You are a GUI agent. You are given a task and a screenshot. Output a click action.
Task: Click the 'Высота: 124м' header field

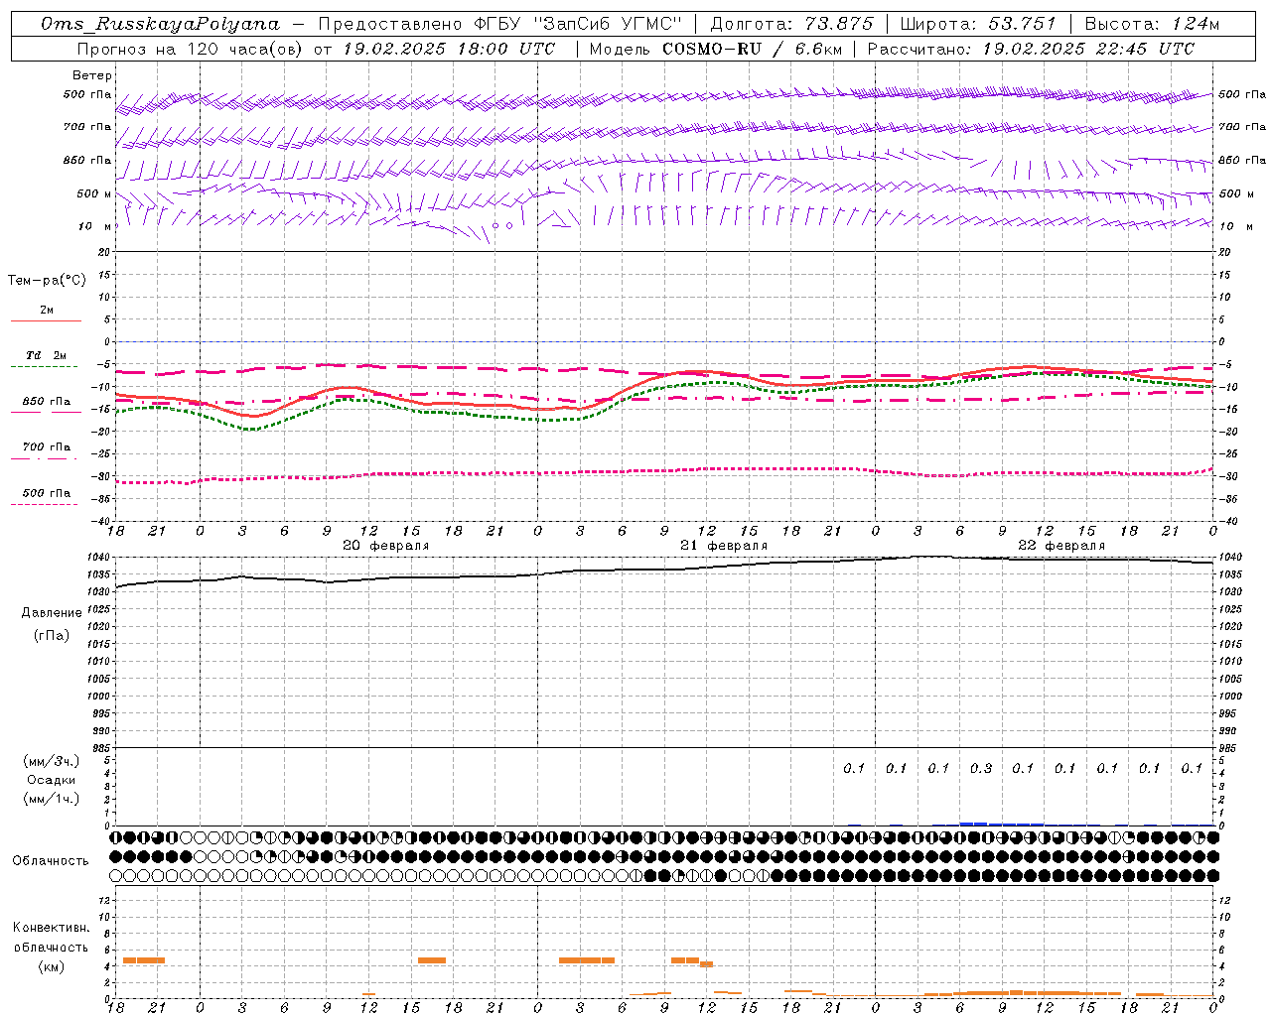tap(1151, 24)
